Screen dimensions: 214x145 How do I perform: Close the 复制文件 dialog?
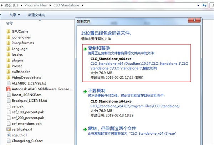pos(194,20)
